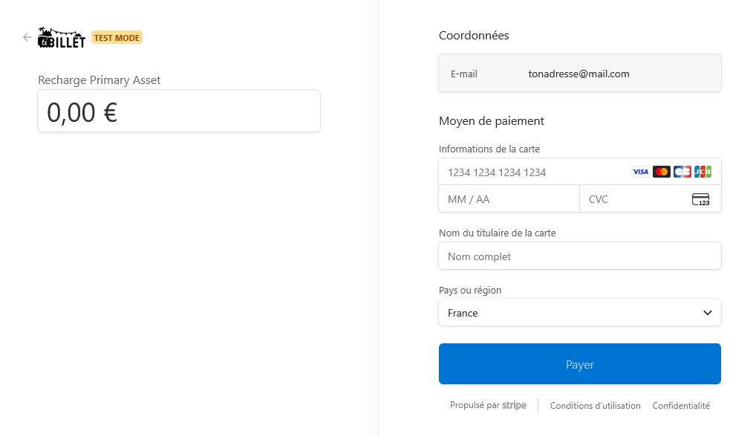This screenshot has width=753, height=437.
Task: Focus the MM / AA expiry field
Action: coord(509,199)
